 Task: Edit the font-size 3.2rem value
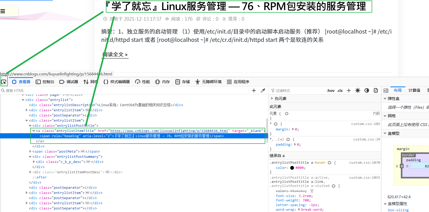(305, 196)
